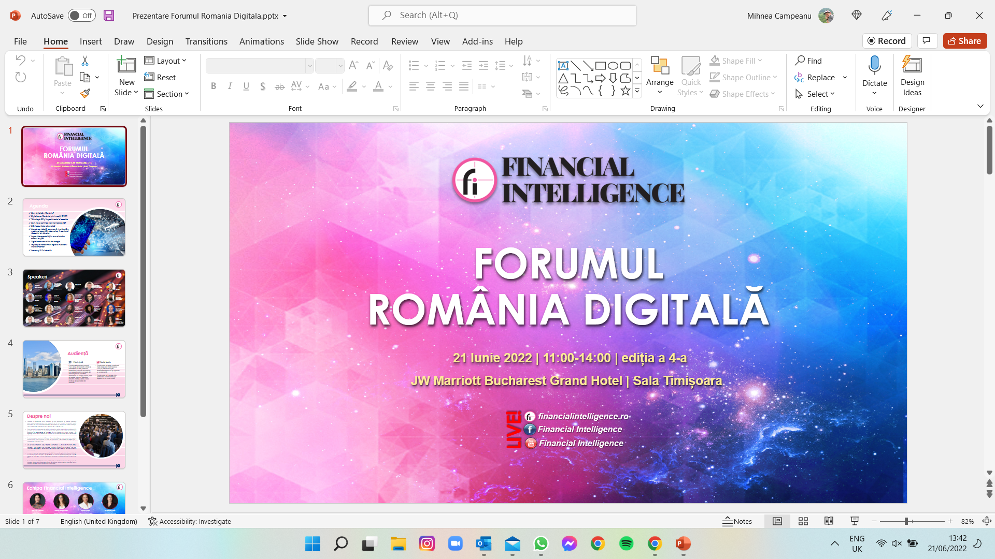Click the Share button
Image resolution: width=995 pixels, height=559 pixels.
964,41
